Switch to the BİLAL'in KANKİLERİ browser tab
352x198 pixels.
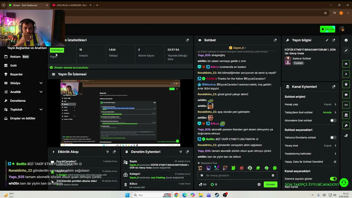(x=71, y=5)
